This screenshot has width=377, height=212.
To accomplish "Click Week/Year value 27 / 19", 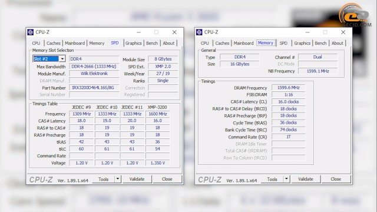I will (163, 73).
